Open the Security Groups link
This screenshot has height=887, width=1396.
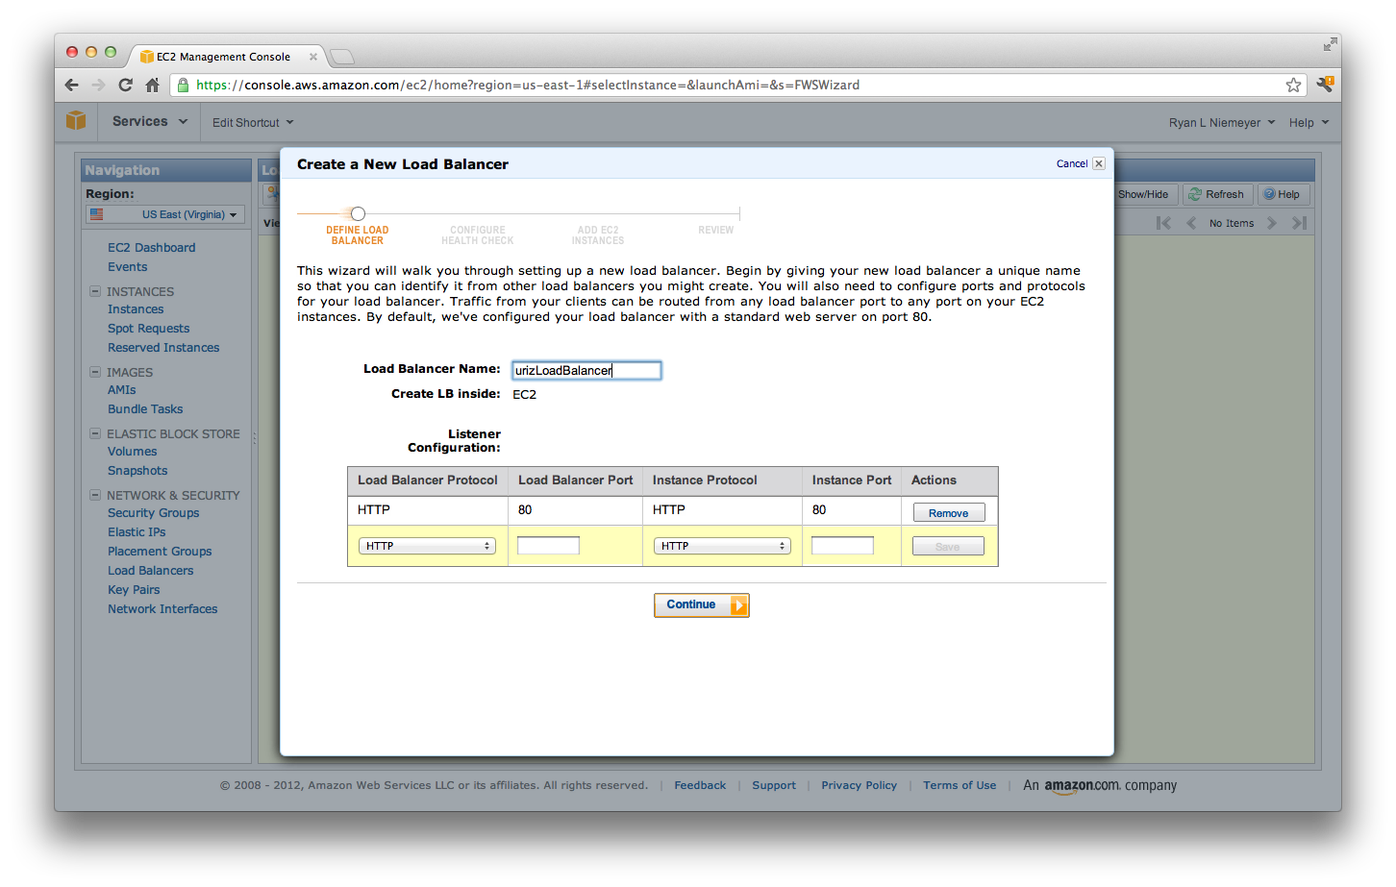point(154,513)
